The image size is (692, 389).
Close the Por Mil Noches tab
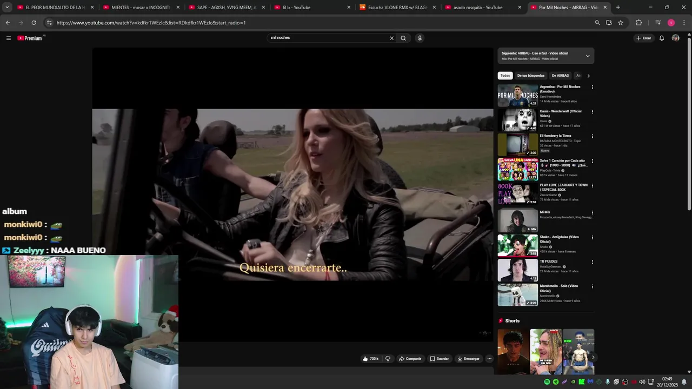[605, 8]
